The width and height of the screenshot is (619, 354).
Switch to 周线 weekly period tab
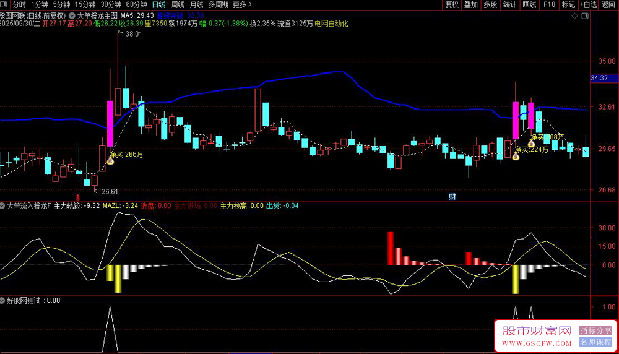pyautogui.click(x=178, y=5)
